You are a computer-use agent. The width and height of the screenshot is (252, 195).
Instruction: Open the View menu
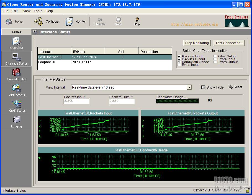(27, 11)
